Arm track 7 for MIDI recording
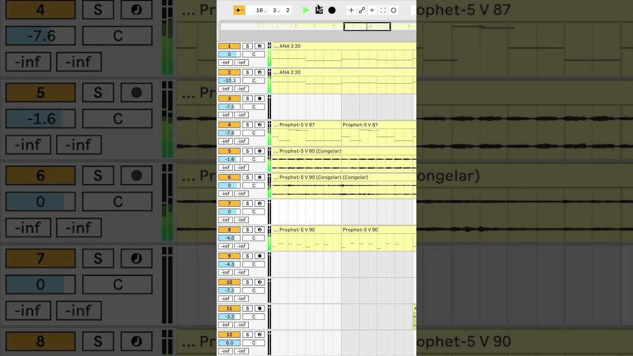Image resolution: width=633 pixels, height=356 pixels. (x=260, y=203)
